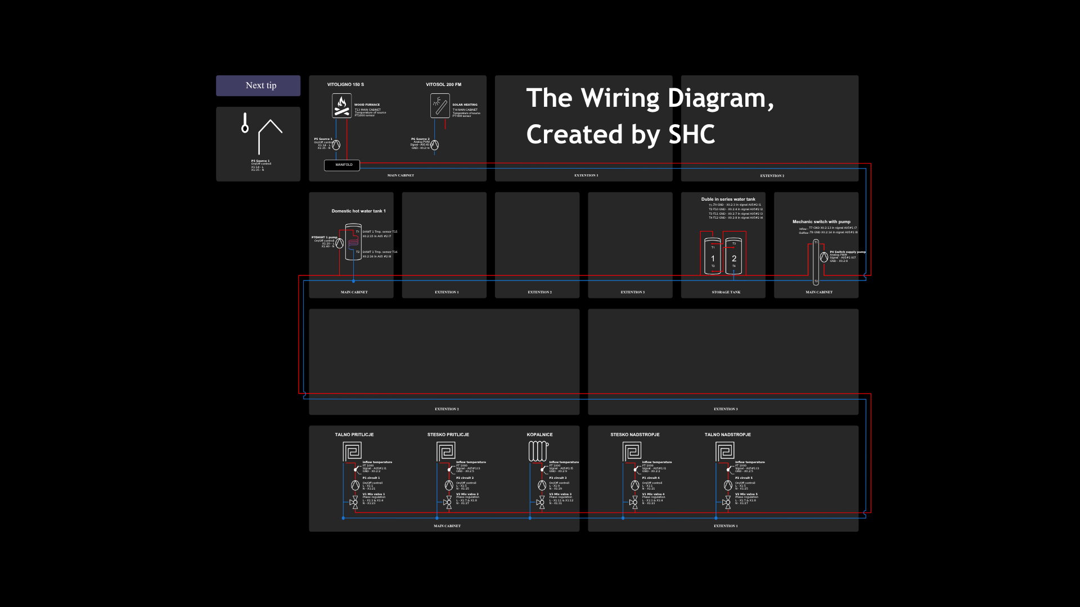This screenshot has width=1080, height=607.
Task: Select the domestic hot water tank symbol
Action: click(353, 242)
